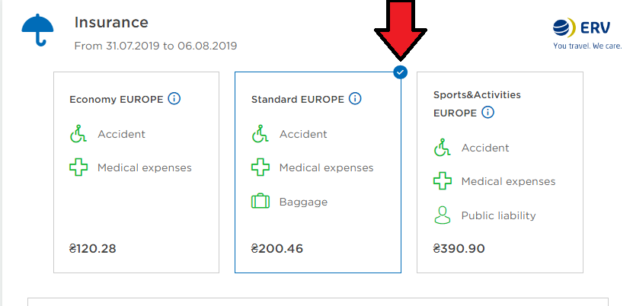
Task: Click Public liability person icon
Action: coord(443,215)
